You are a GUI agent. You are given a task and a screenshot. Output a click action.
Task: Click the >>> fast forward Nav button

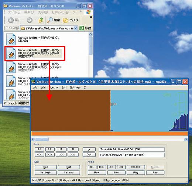(50, 155)
